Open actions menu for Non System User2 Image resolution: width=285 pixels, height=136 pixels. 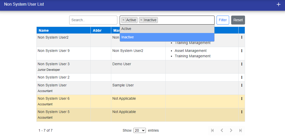coord(242,37)
